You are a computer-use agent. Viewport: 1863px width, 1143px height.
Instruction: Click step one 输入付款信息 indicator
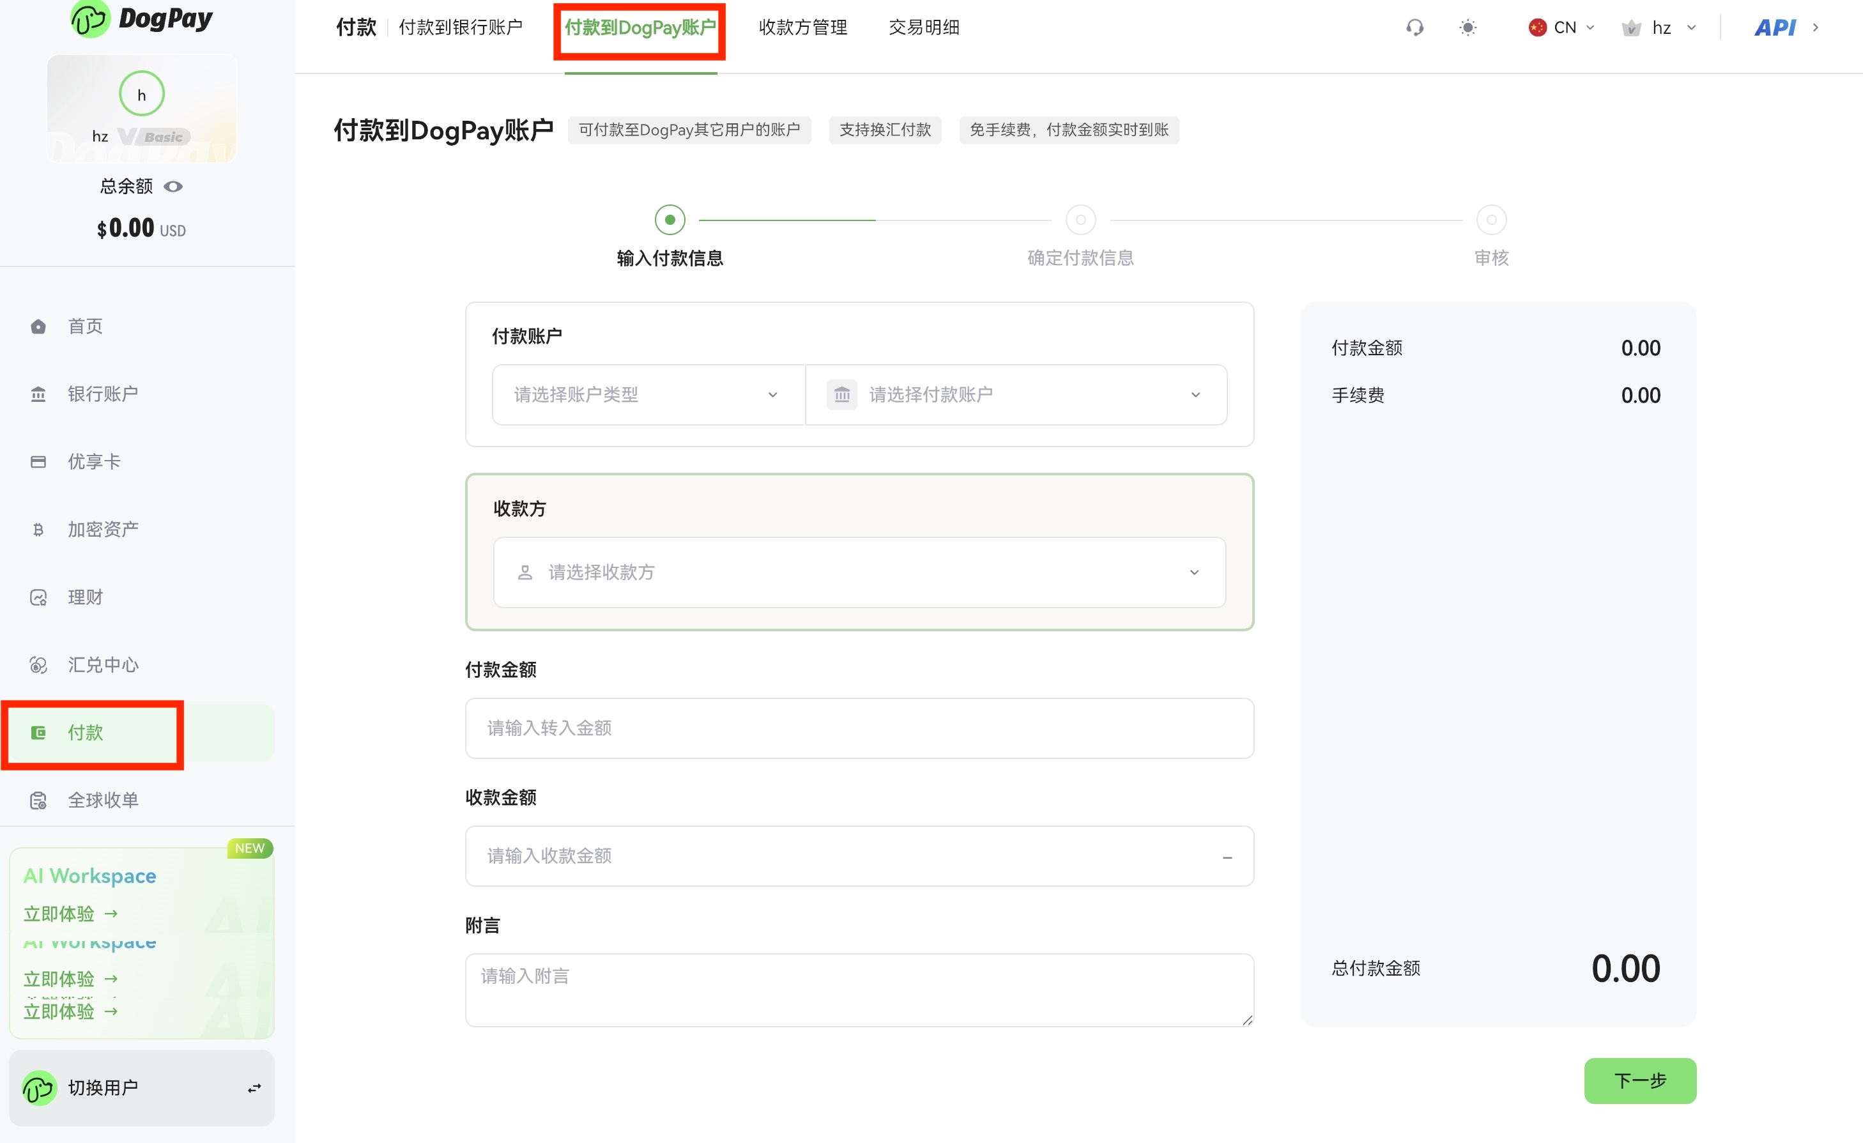pos(670,220)
